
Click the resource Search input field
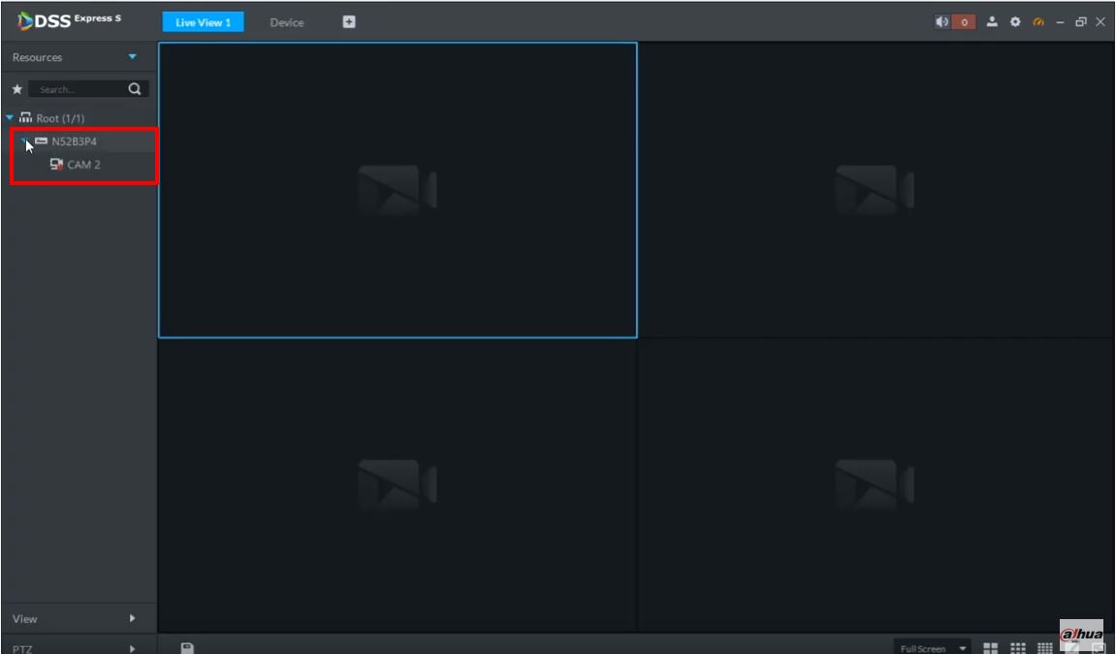79,89
